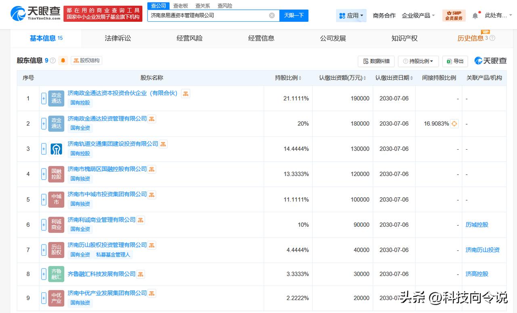Open the 公司发展 tab

tap(333, 38)
